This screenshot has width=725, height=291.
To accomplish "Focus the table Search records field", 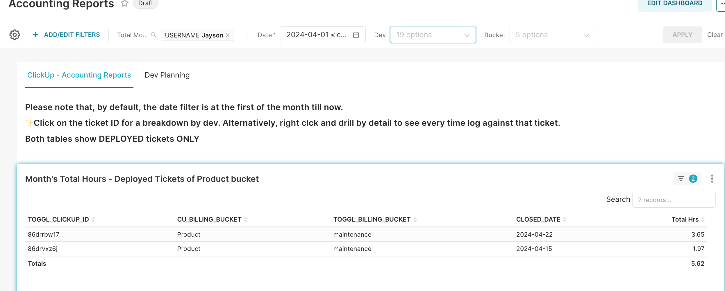I will point(674,200).
